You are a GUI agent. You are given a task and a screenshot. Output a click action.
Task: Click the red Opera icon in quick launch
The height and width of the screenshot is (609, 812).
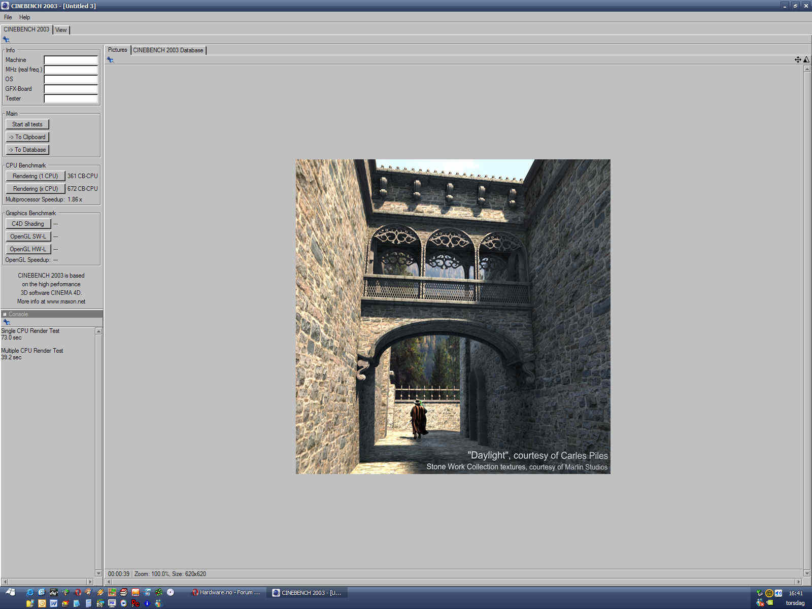click(78, 592)
